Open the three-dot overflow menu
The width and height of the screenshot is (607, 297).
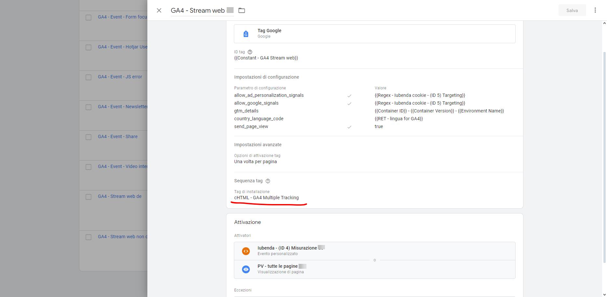(x=595, y=10)
